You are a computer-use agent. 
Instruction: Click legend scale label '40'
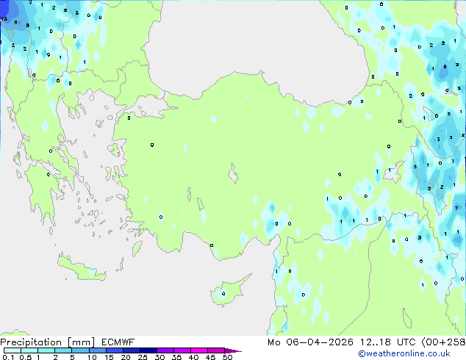click(x=193, y=357)
